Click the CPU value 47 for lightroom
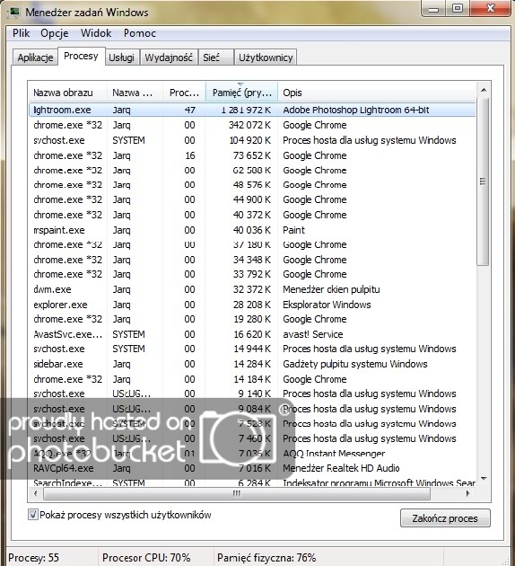The height and width of the screenshot is (566, 515). 189,110
